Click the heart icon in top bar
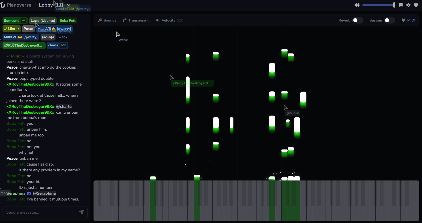Screen dimensions: 422x223 (416, 5)
